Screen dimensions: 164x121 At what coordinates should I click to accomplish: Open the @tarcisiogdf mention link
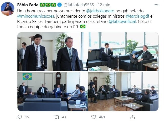[137, 16]
